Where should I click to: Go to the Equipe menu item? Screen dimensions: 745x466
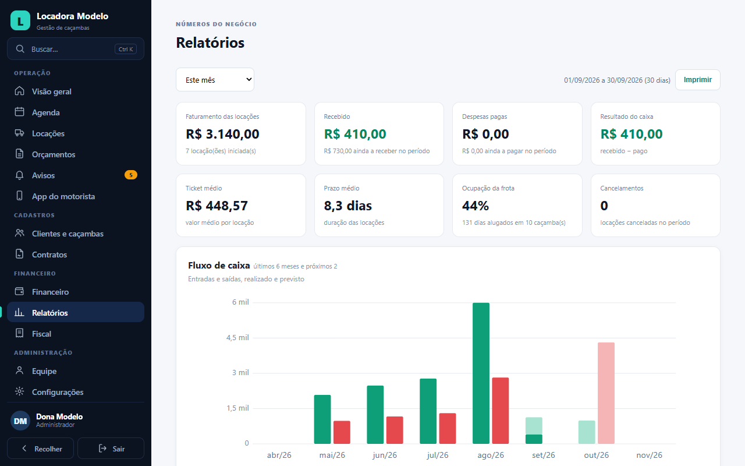pos(76,371)
